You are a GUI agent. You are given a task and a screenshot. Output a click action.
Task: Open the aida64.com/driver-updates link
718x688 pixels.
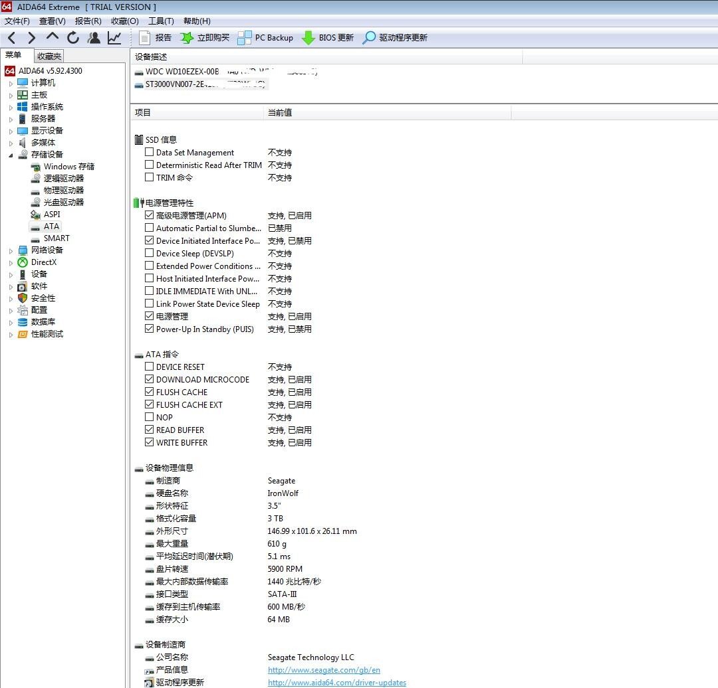coord(336,683)
